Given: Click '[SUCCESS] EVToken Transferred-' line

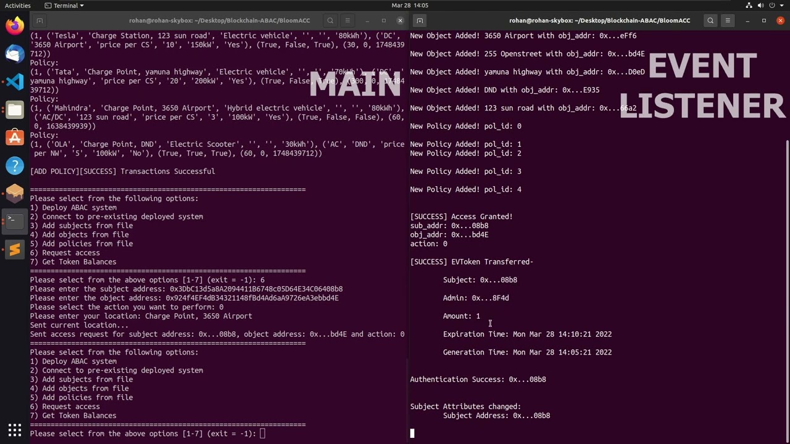Looking at the screenshot, I should pyautogui.click(x=472, y=261).
